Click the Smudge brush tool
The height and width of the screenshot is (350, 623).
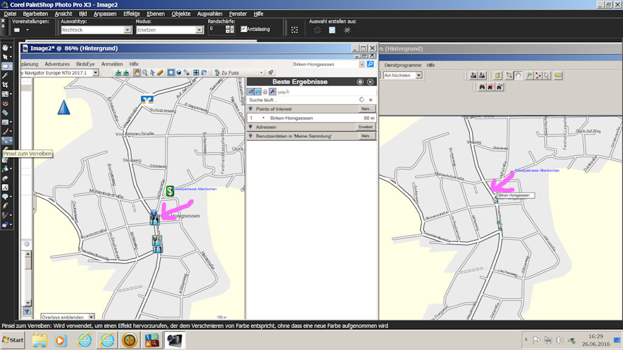[5, 141]
